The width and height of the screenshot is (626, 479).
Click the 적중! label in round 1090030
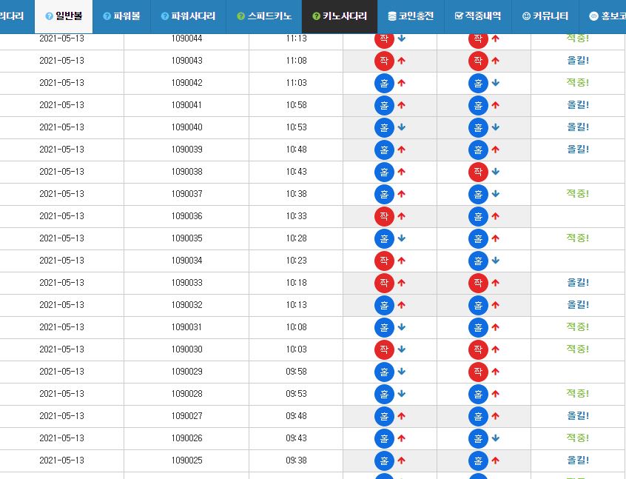578,349
